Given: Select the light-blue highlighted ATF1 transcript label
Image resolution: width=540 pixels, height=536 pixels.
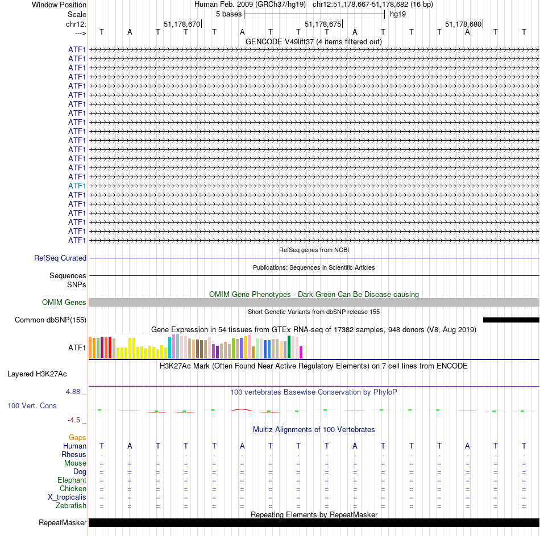Looking at the screenshot, I should [x=77, y=186].
